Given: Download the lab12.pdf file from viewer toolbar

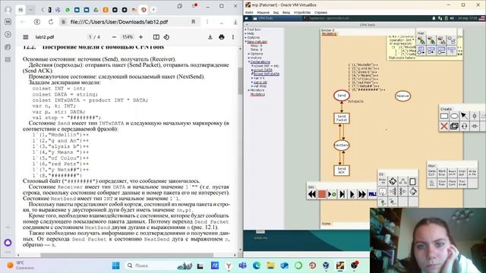Looking at the screenshot, I should [x=210, y=37].
